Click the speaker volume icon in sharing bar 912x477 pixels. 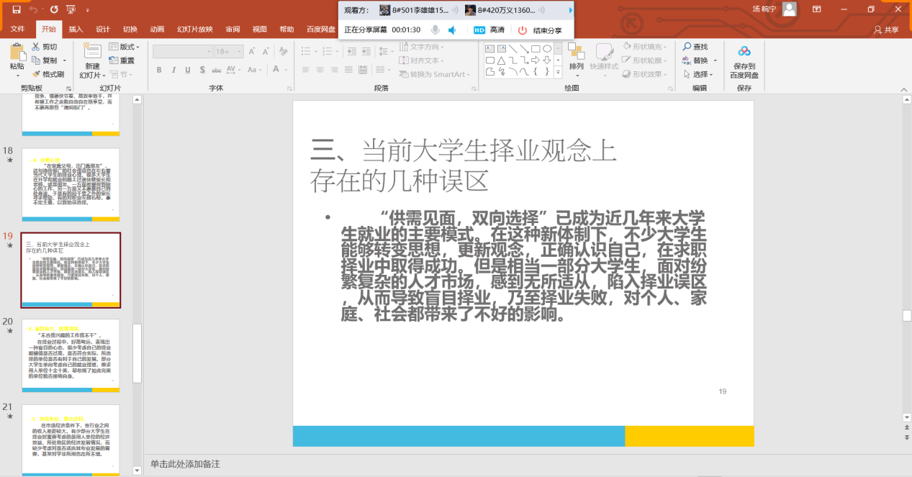click(x=453, y=30)
